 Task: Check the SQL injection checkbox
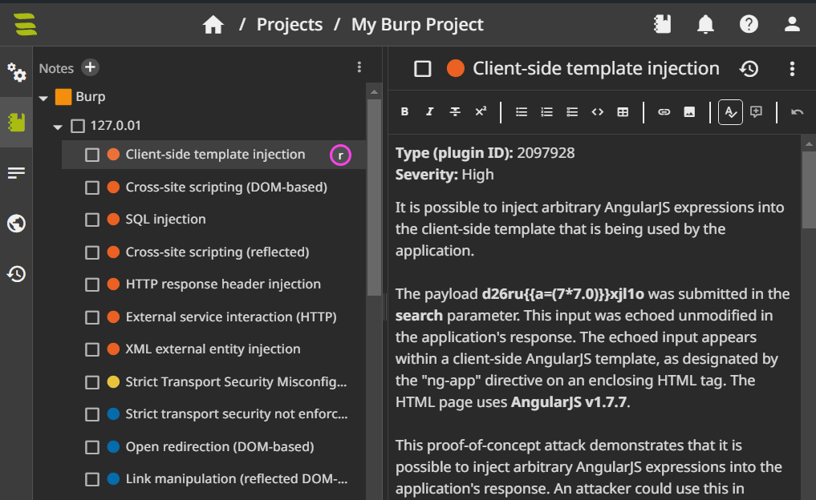pyautogui.click(x=92, y=220)
